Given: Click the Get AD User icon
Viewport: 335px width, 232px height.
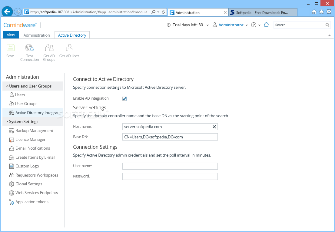Looking at the screenshot, I should click(x=69, y=48).
